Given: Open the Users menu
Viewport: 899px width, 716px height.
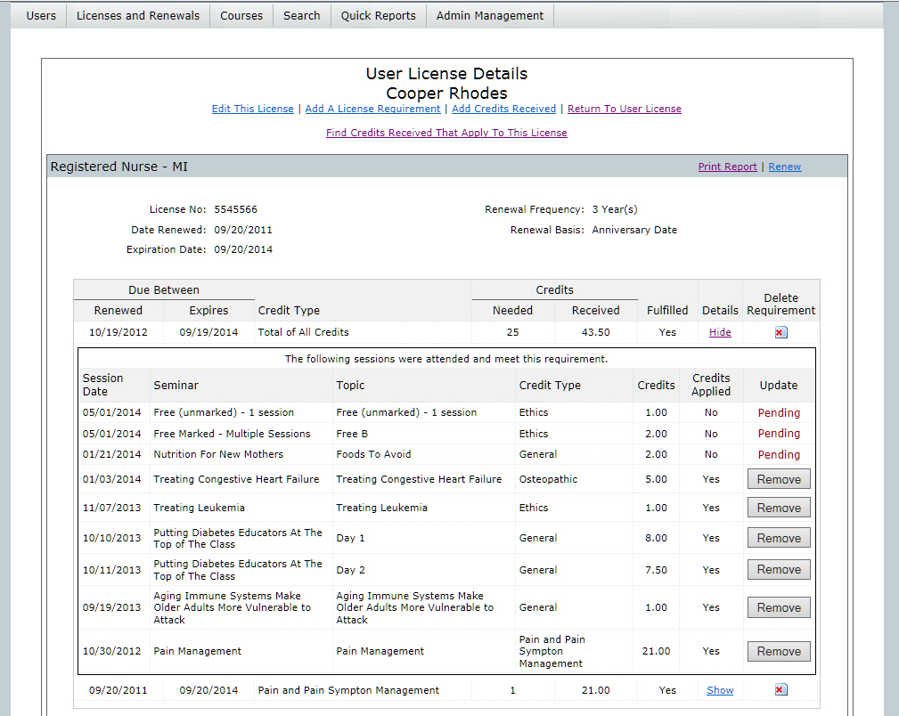Looking at the screenshot, I should (x=41, y=15).
